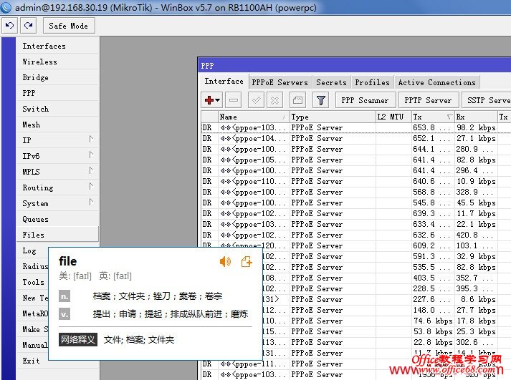The image size is (511, 380).
Task: Click the Enable checkmark icon
Action: point(256,100)
